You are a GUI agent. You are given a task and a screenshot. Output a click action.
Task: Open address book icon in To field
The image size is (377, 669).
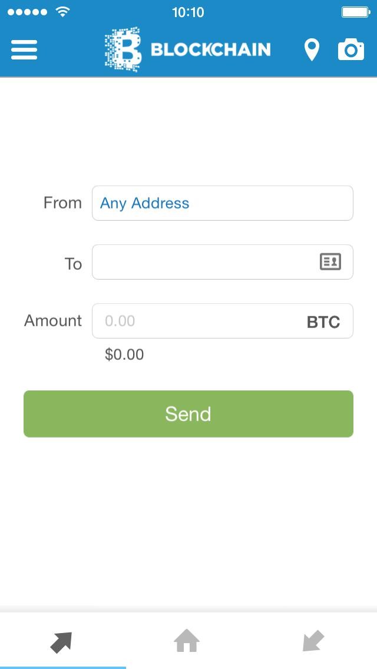330,262
